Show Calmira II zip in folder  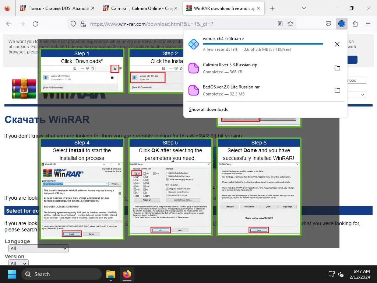click(337, 68)
